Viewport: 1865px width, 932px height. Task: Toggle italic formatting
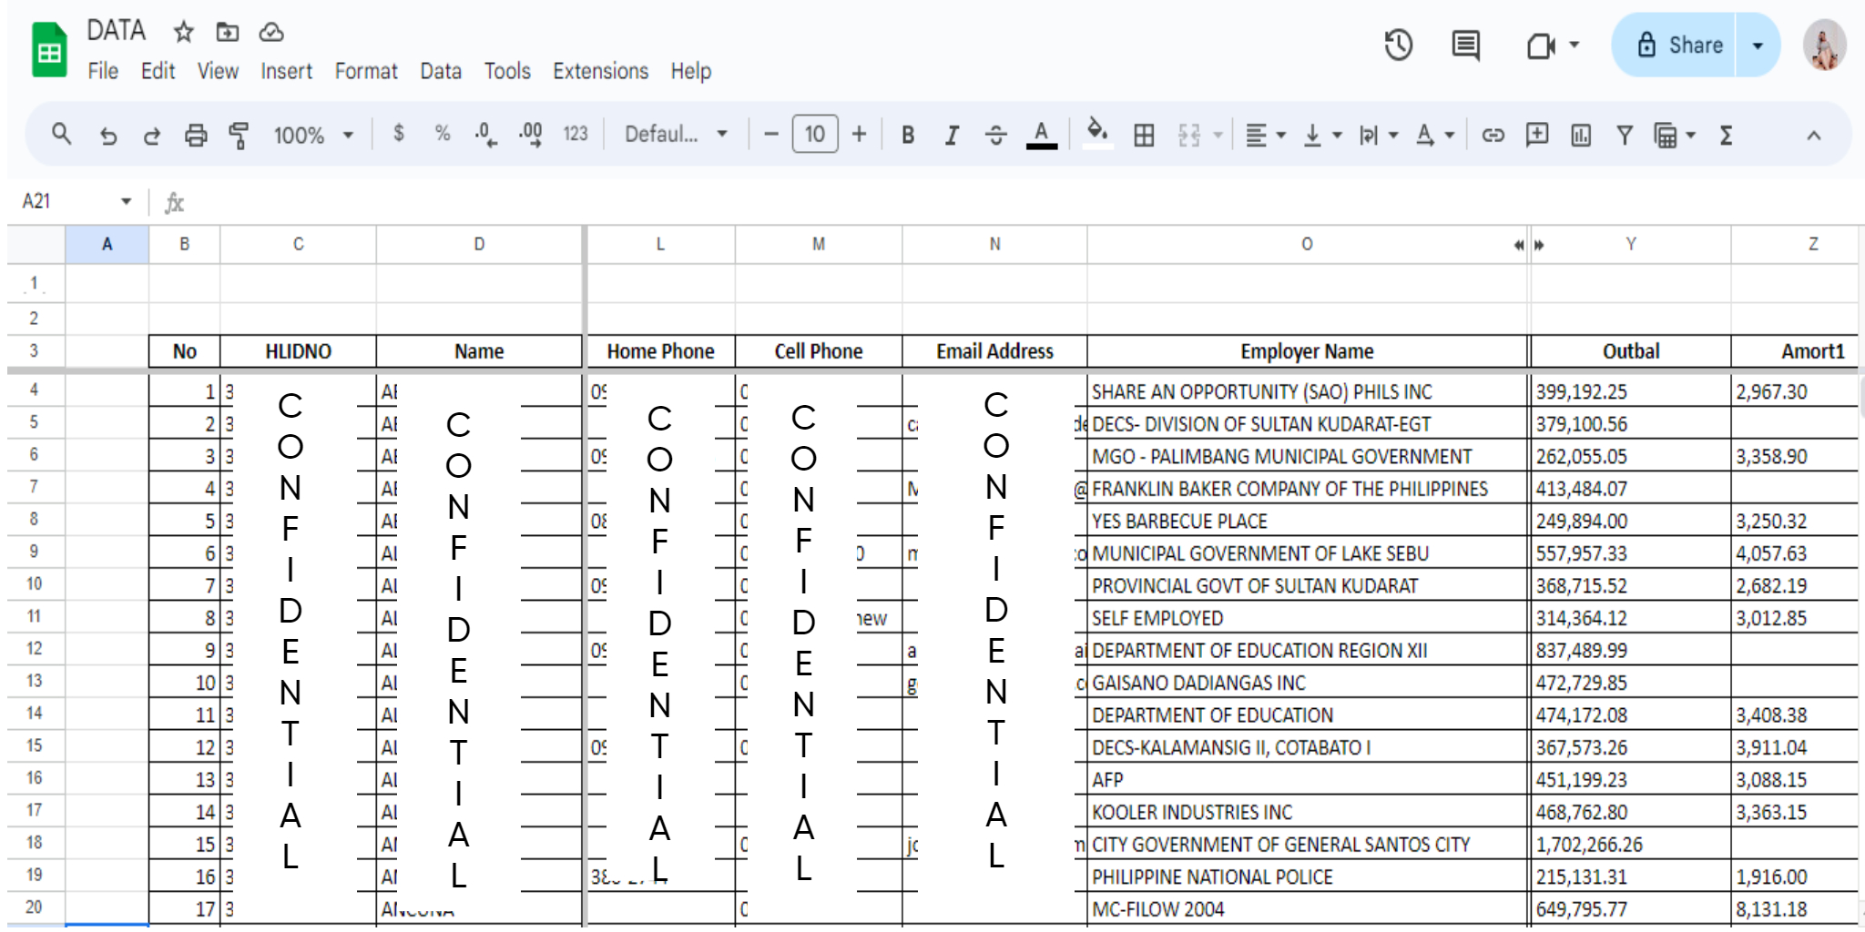pyautogui.click(x=952, y=136)
